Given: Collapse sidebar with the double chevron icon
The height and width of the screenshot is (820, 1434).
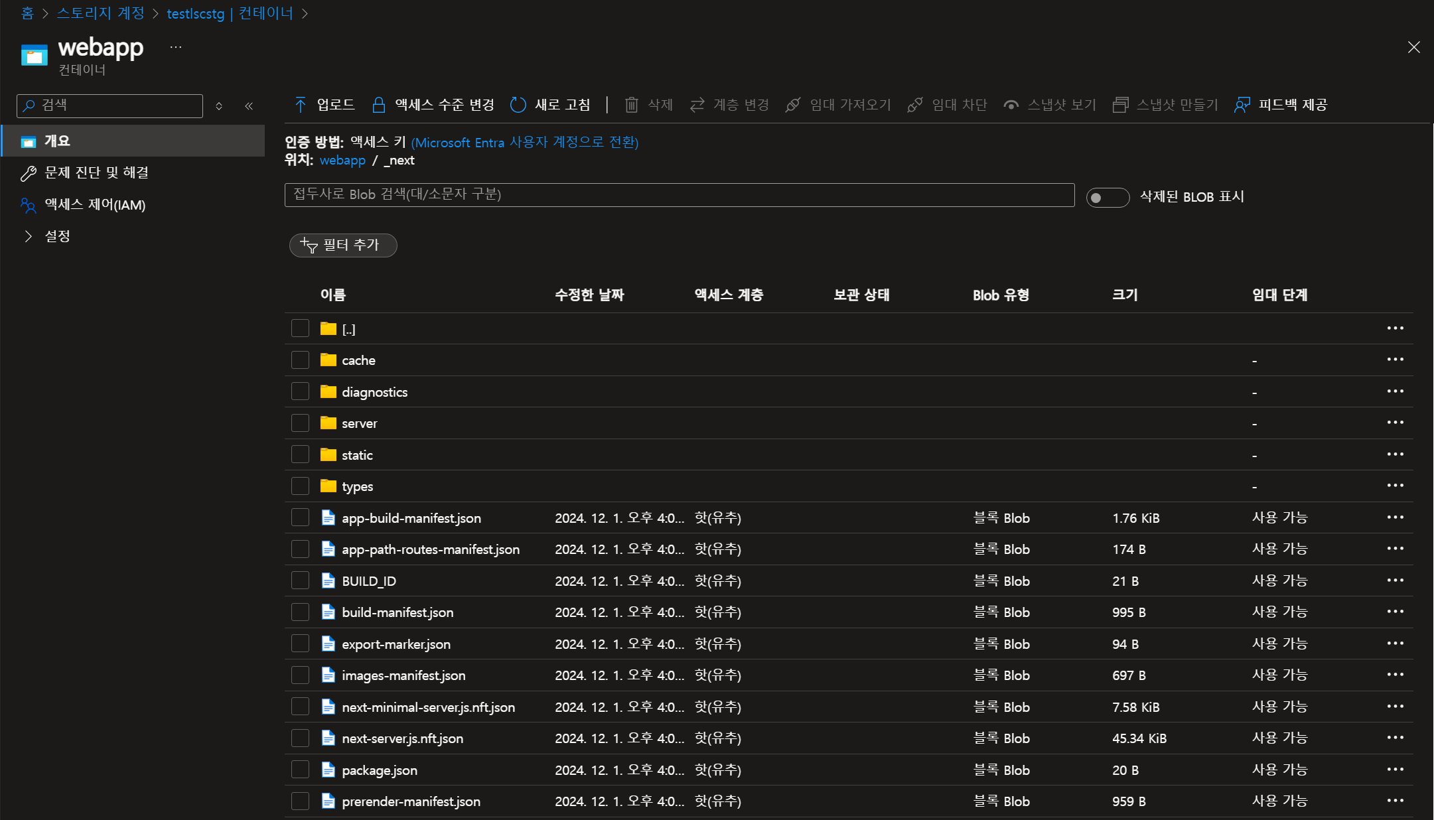Looking at the screenshot, I should click(249, 106).
